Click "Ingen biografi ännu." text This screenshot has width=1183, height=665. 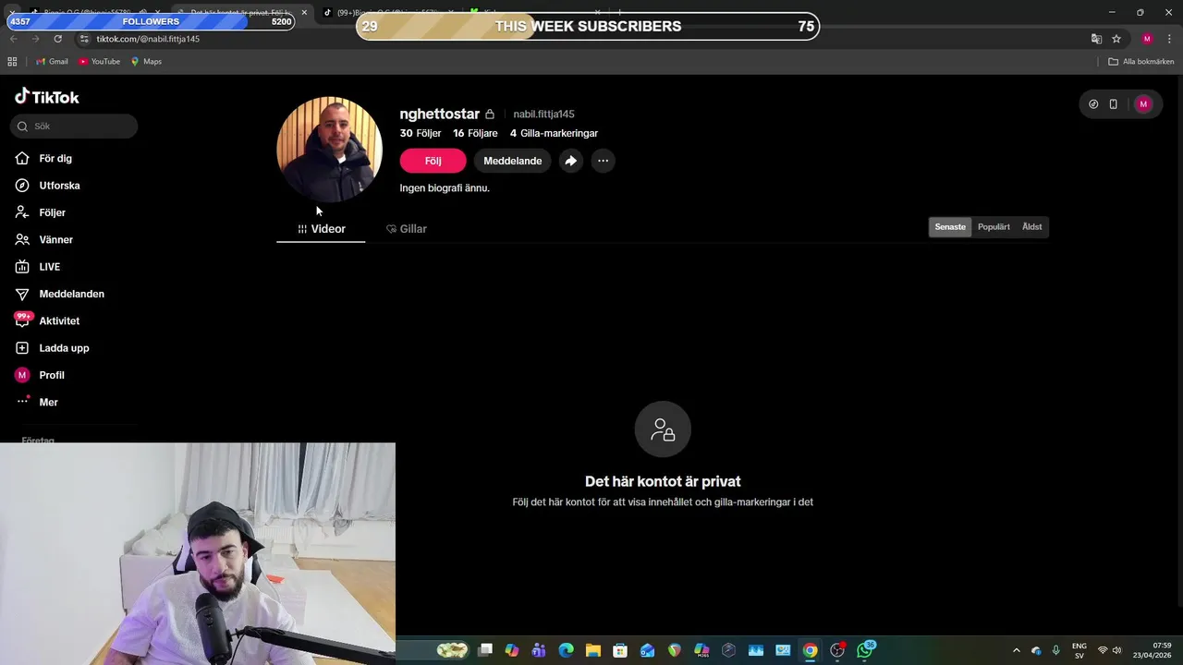(x=445, y=187)
